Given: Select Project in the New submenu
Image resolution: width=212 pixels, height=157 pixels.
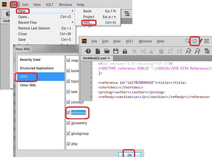Looking at the screenshot, I should 98,17.
